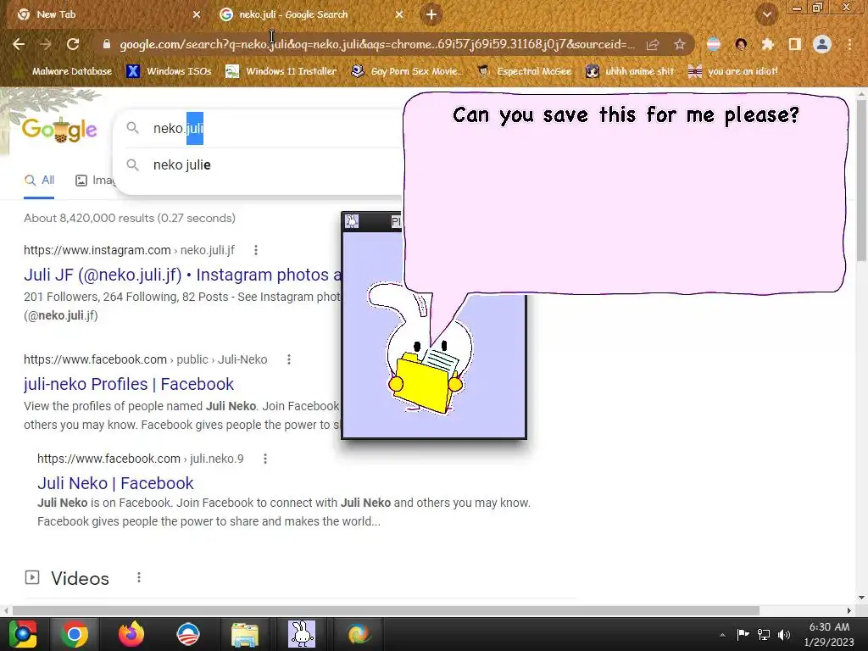Toggle the Chrome side panel icon

[795, 44]
